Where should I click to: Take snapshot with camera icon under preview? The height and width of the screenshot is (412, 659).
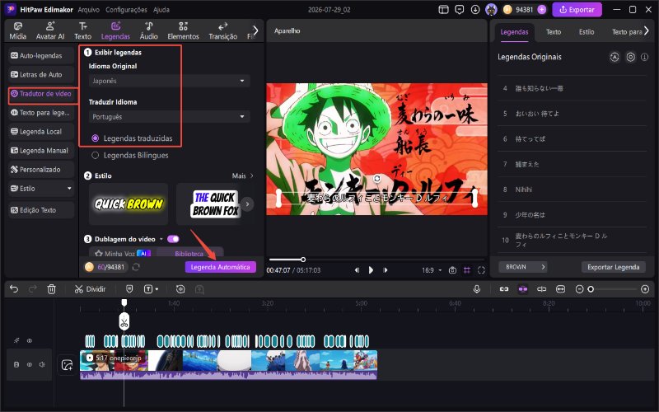click(x=452, y=270)
